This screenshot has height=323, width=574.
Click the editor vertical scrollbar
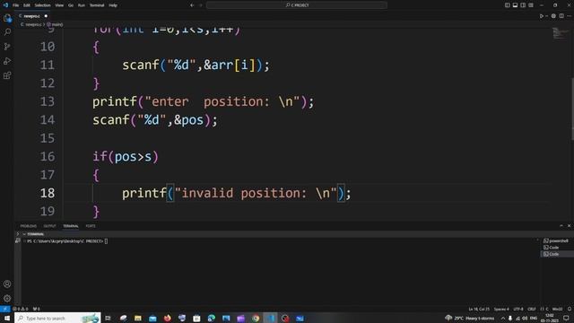pyautogui.click(x=572, y=109)
